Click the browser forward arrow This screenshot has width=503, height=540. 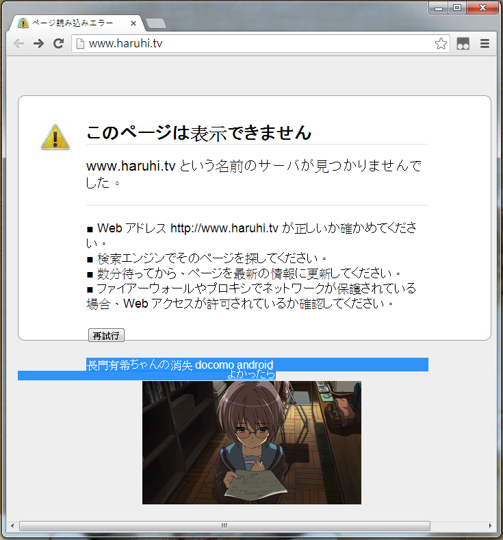pyautogui.click(x=38, y=44)
